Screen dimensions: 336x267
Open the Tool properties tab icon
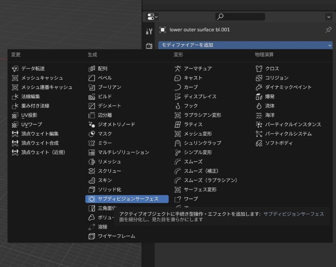(x=149, y=31)
